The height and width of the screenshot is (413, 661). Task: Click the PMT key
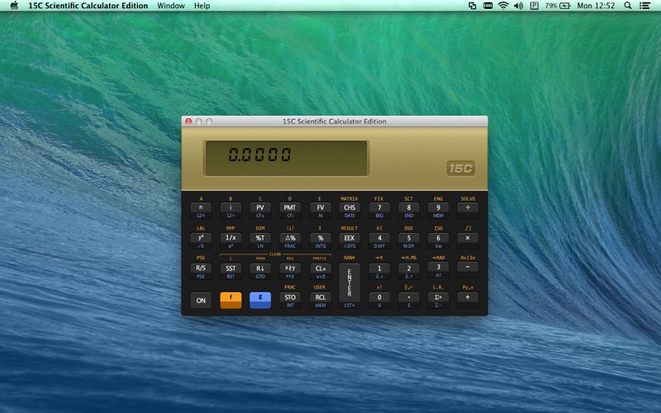coord(290,210)
